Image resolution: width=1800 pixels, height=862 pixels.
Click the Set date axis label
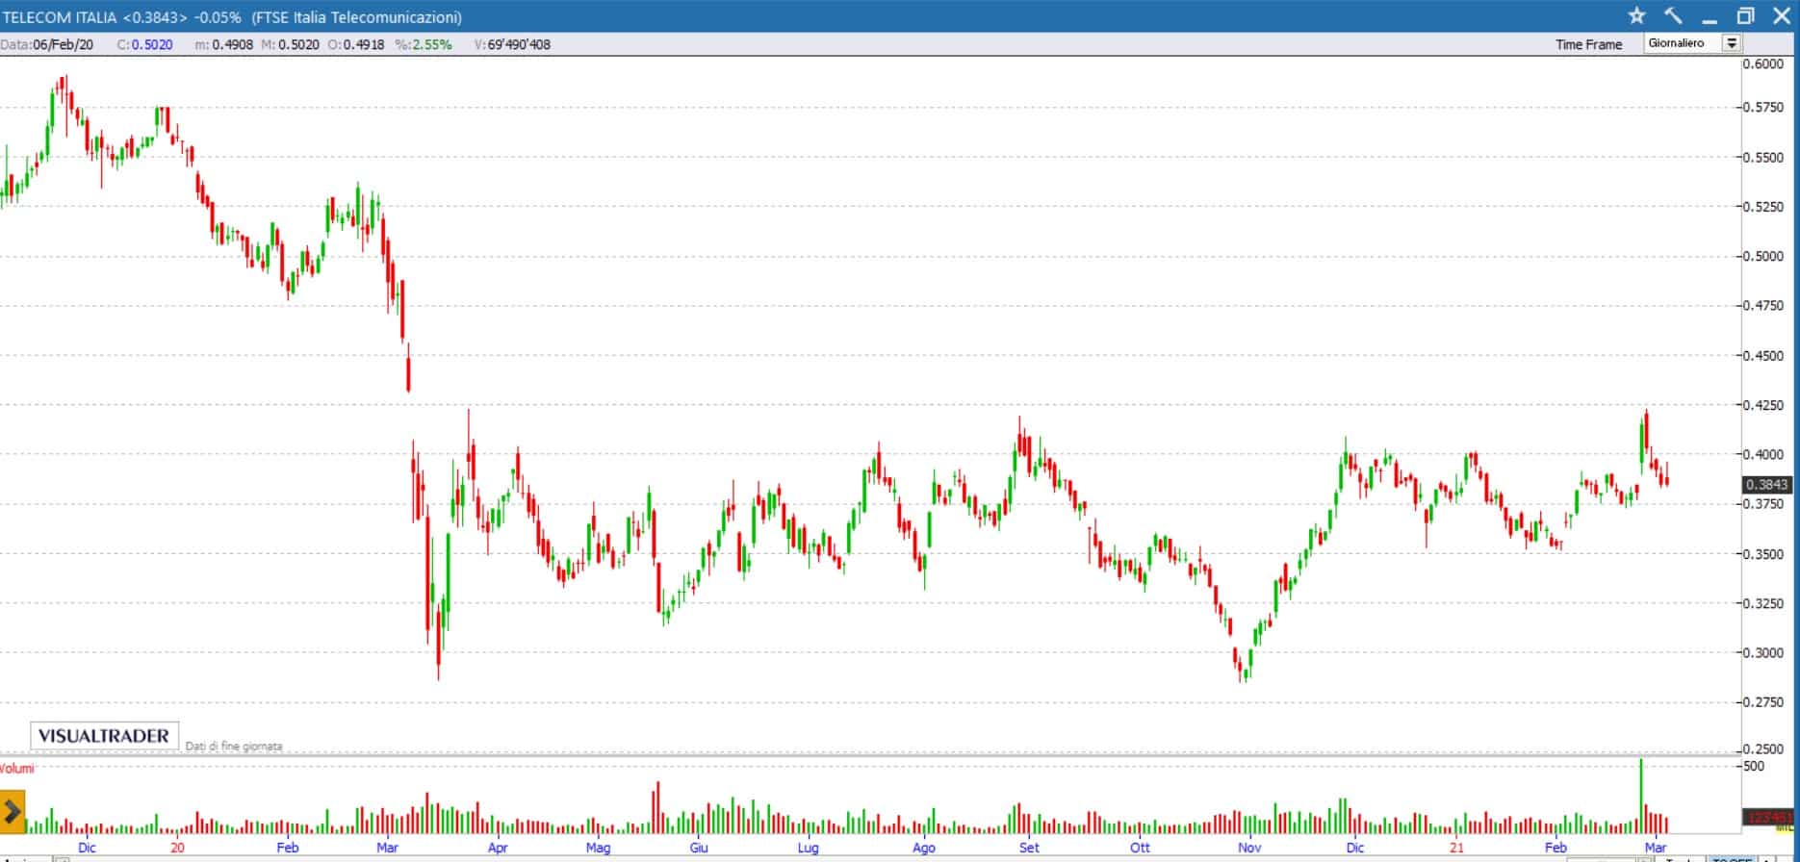(1029, 848)
